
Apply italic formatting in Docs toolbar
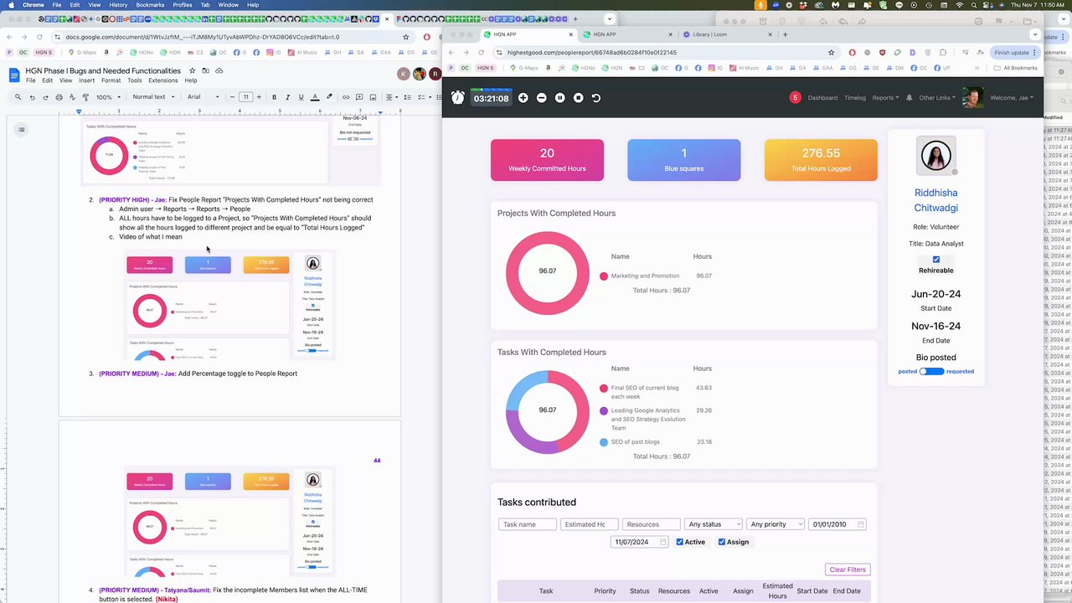[287, 97]
